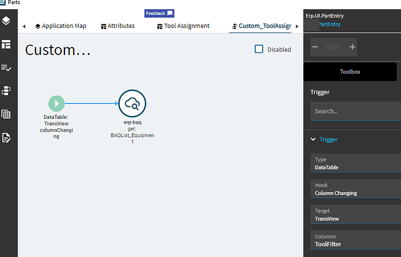Open the Type DataTable dropdown
Screen dimensions: 401x257
(x=356, y=164)
